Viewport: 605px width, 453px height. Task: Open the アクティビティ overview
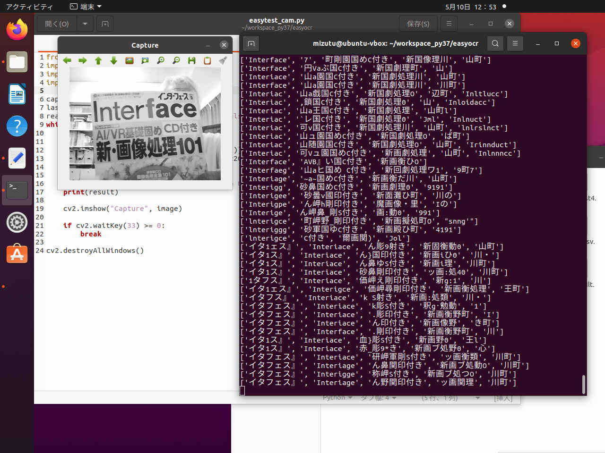pyautogui.click(x=29, y=7)
